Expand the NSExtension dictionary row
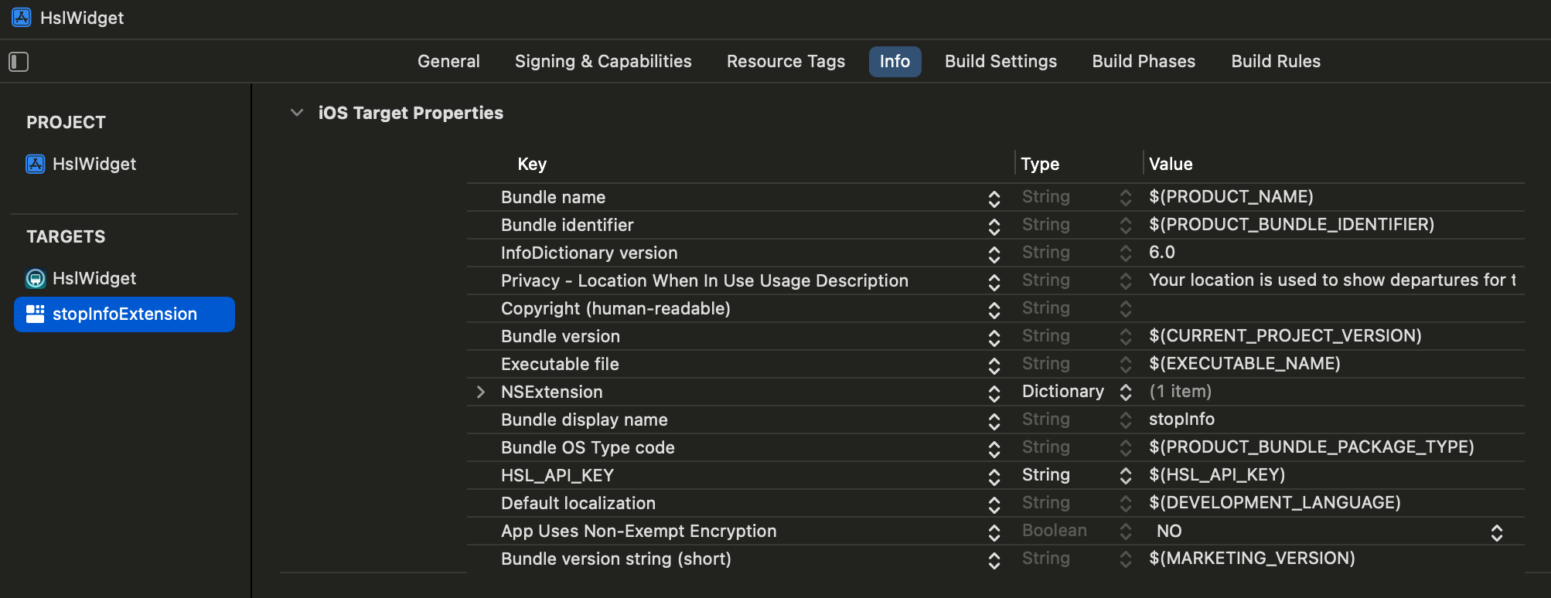The image size is (1551, 598). click(x=481, y=392)
